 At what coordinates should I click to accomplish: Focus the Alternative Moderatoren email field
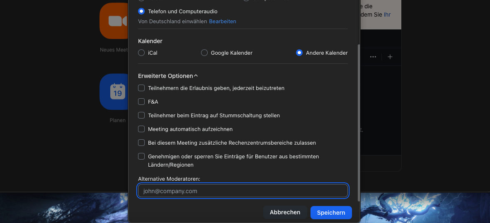[243, 191]
